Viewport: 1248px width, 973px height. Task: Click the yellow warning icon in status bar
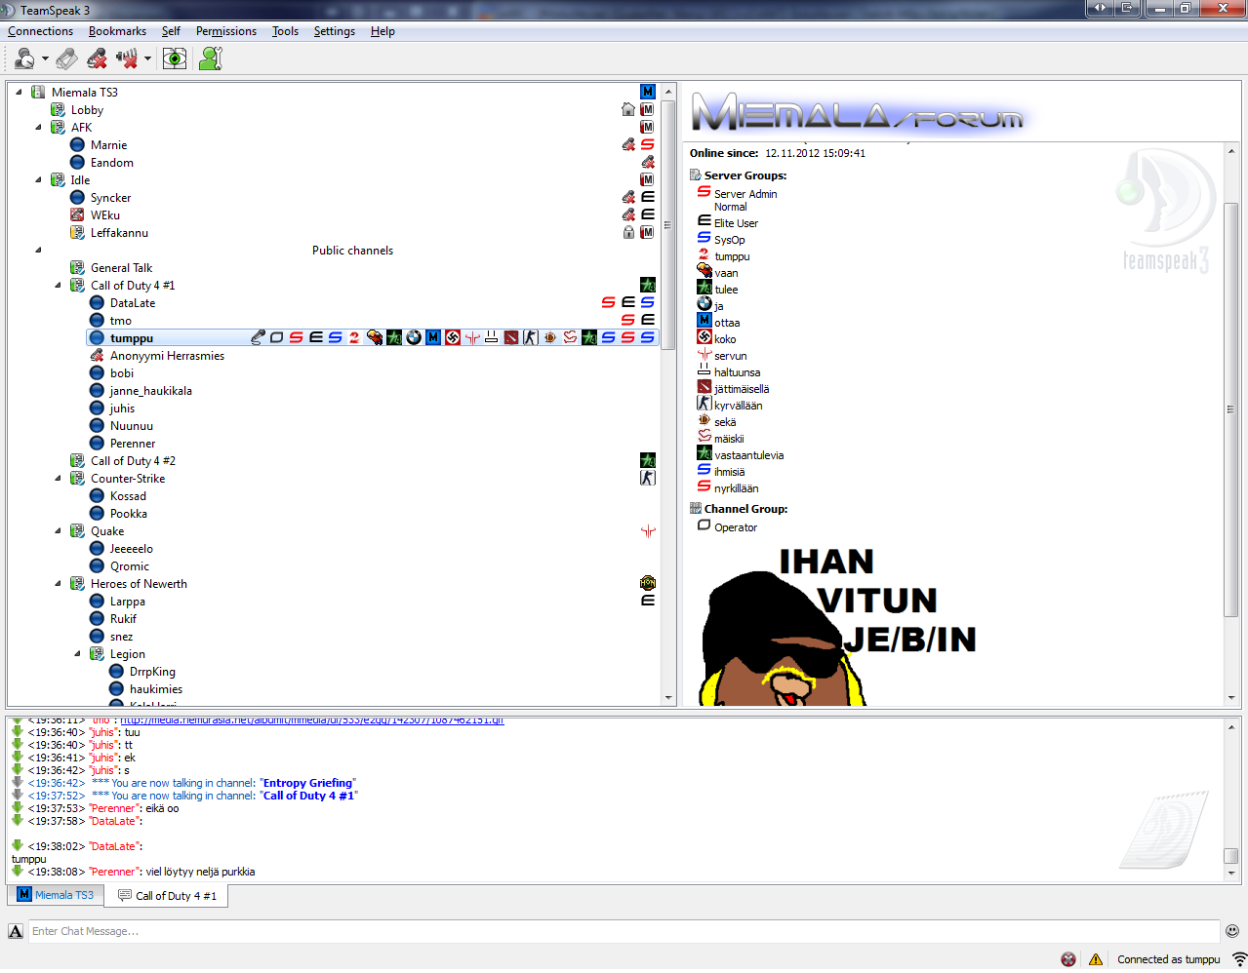(x=1096, y=959)
